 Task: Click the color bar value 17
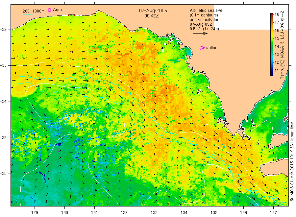pyautogui.click(x=277, y=22)
